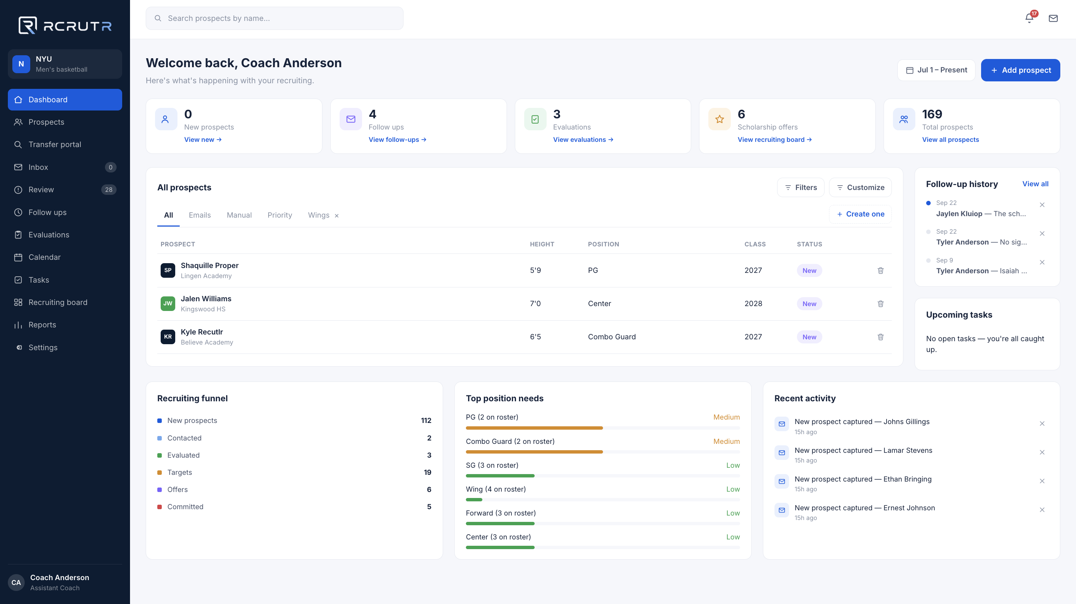Close the Wings tab with its x
Image resolution: width=1076 pixels, height=604 pixels.
click(337, 216)
